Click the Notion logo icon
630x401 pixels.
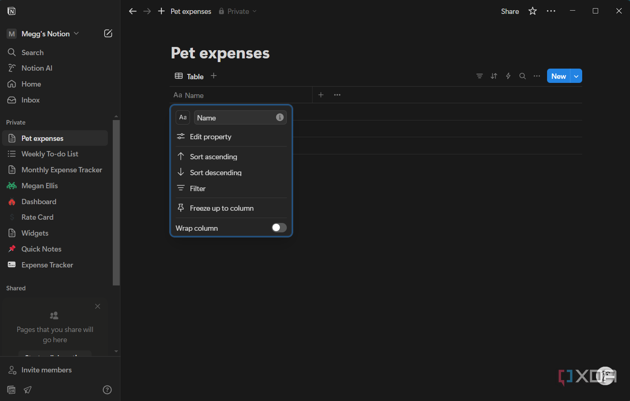click(11, 11)
